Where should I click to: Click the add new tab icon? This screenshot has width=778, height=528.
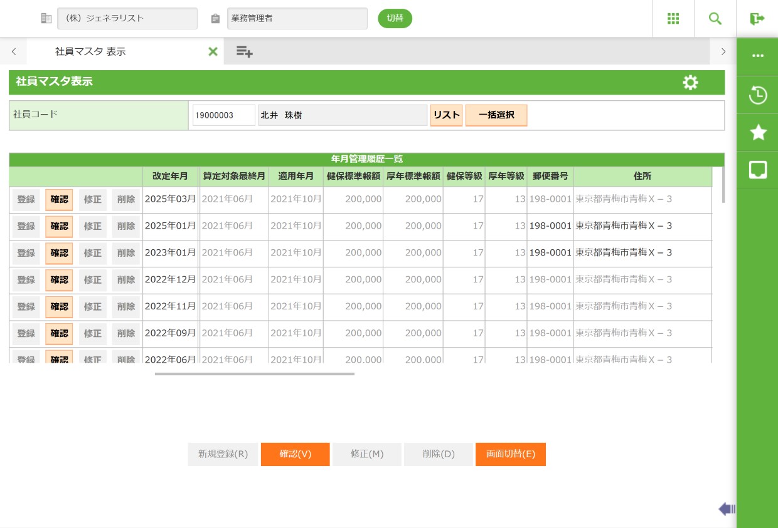click(x=244, y=52)
